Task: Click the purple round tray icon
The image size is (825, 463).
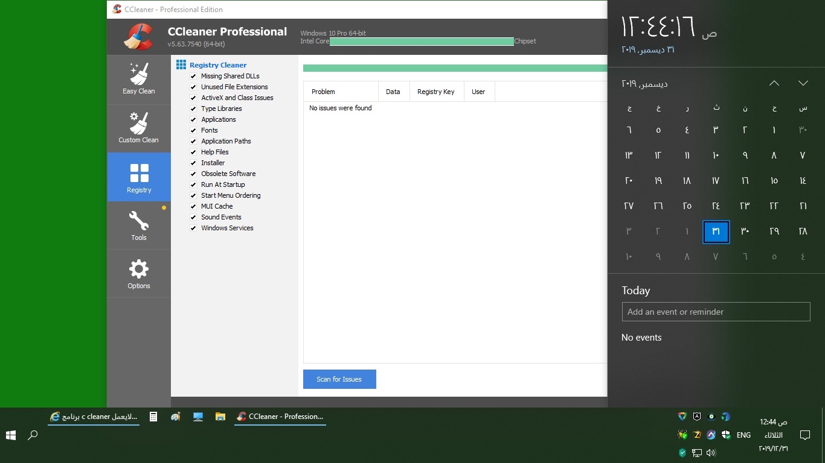Action: tap(711, 435)
